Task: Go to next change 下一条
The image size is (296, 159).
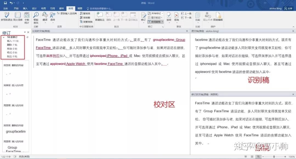Action: pyautogui.click(x=186, y=18)
